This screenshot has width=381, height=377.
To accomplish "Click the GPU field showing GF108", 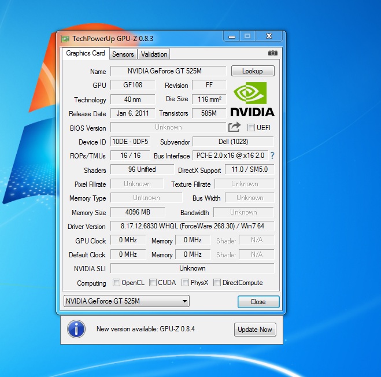I will click(132, 85).
